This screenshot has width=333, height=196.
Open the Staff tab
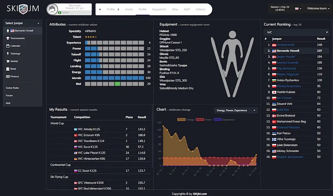[x=187, y=9]
